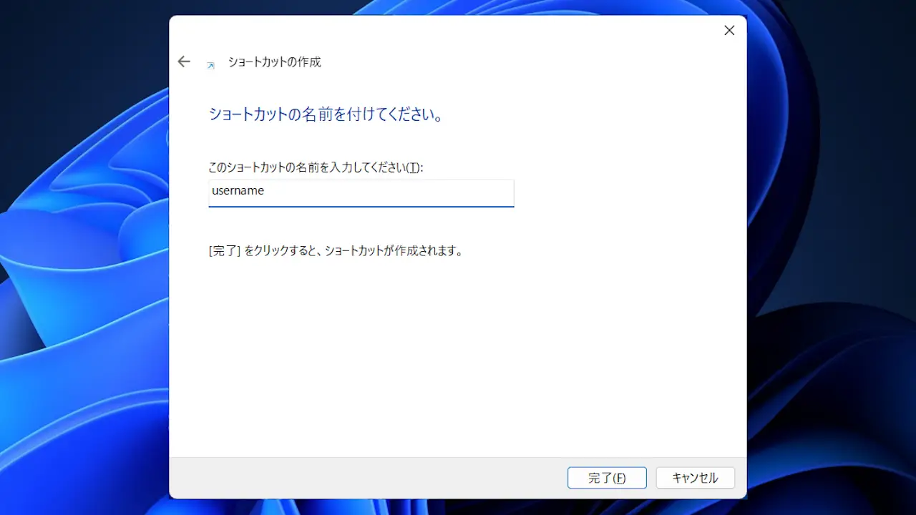Click the empty space right of the name field
Screen dimensions: 916x515
click(x=623, y=192)
